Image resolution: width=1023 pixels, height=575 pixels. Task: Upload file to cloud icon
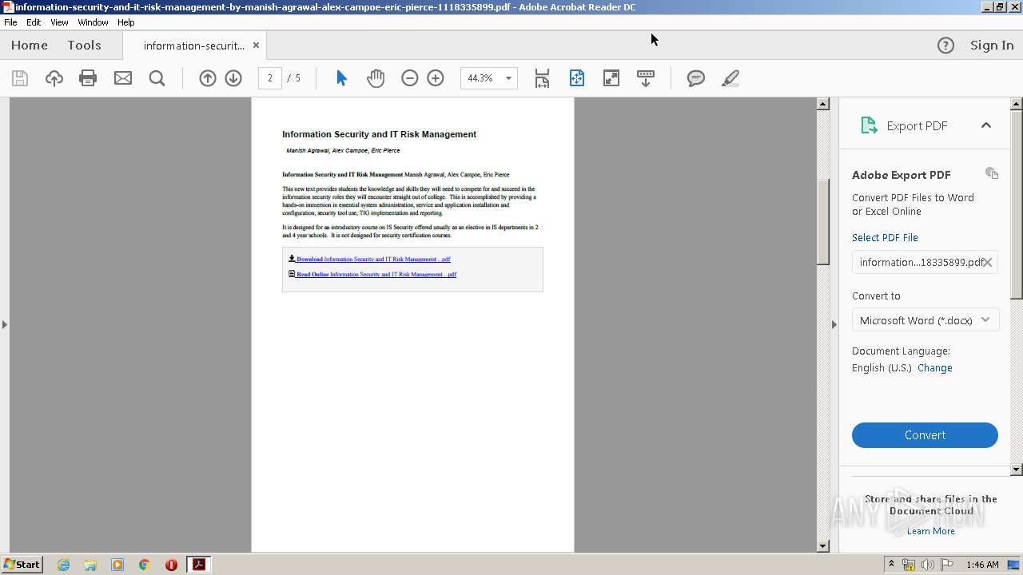click(54, 78)
